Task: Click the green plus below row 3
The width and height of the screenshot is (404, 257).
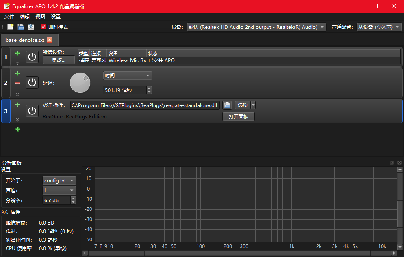Action: 18,129
